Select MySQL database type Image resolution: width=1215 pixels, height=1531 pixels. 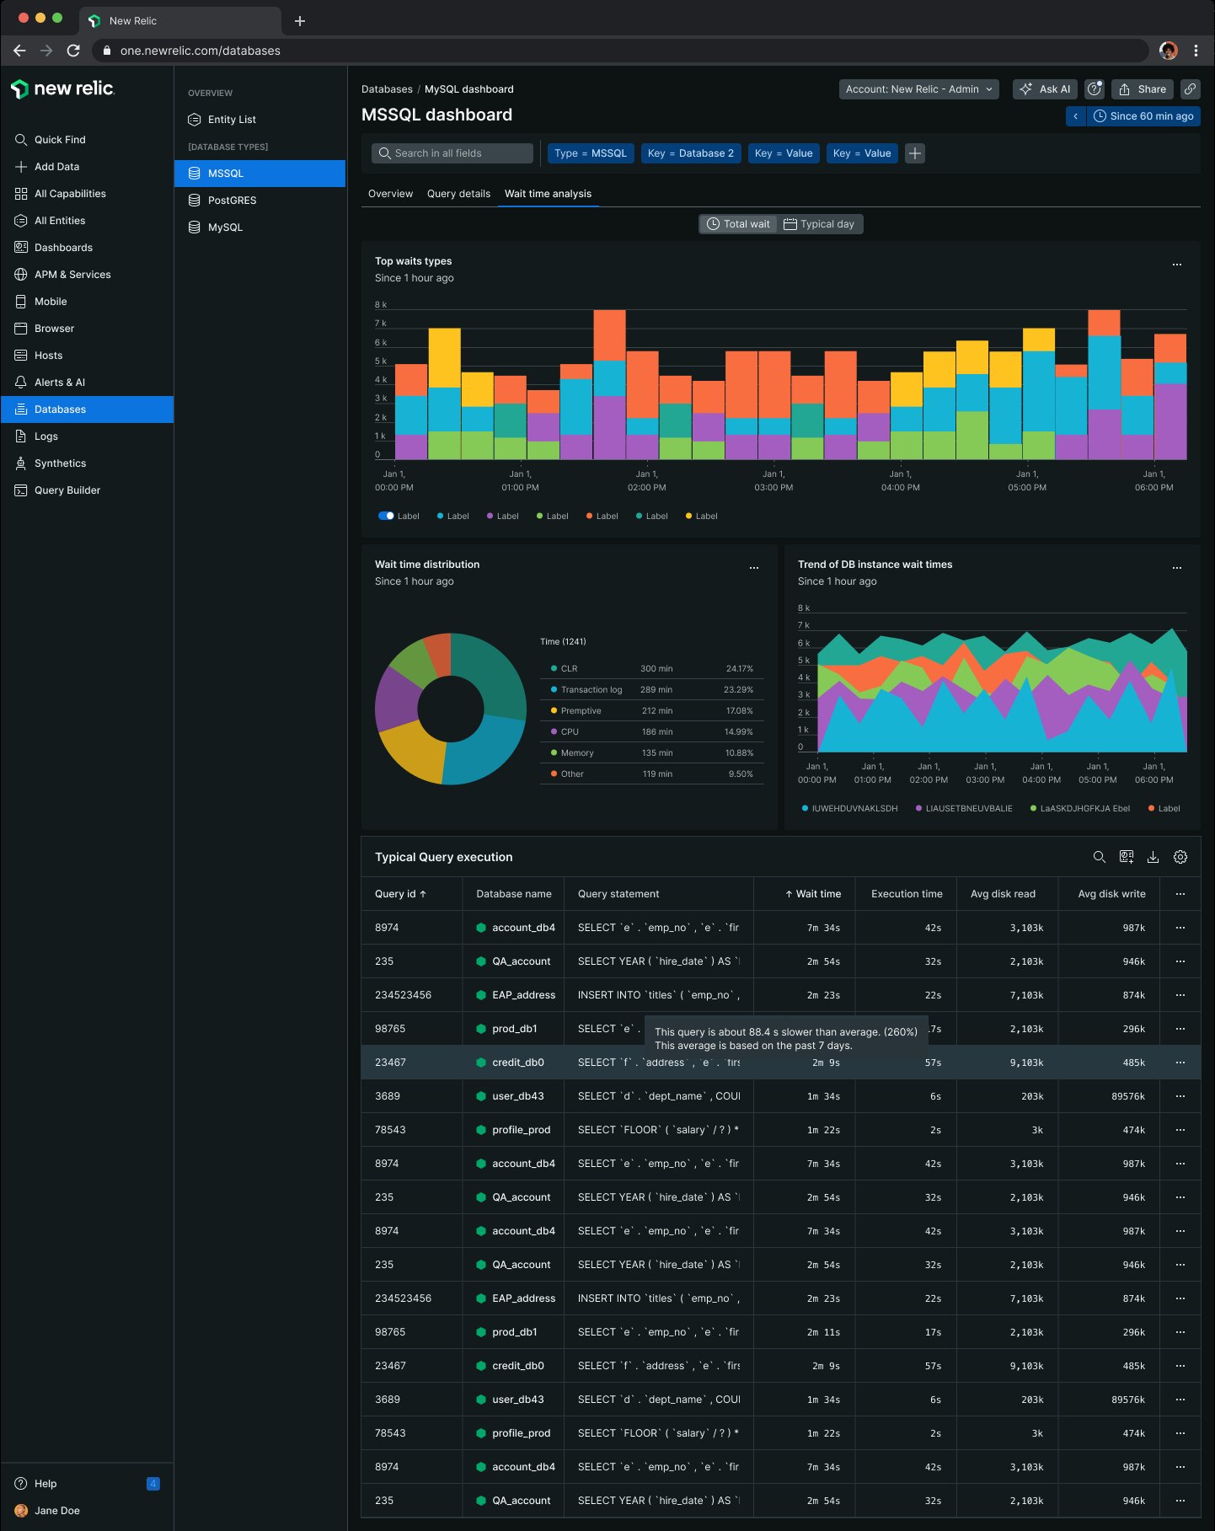[x=260, y=228]
